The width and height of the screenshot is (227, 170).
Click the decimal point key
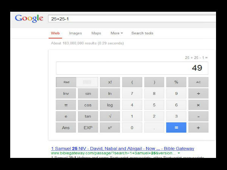point(154,128)
